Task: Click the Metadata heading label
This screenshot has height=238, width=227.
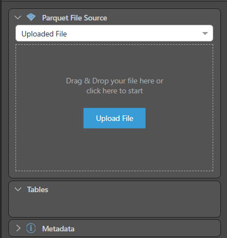Action: (x=58, y=229)
